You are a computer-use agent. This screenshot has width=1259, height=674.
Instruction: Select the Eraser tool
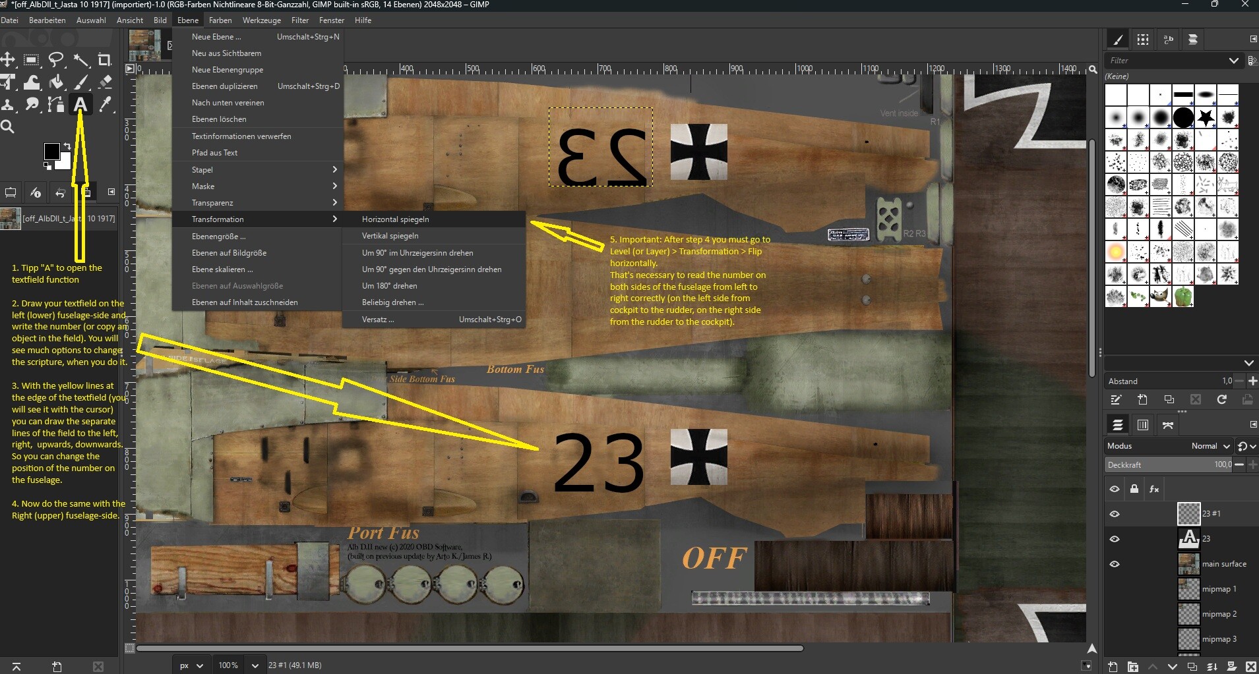(x=104, y=82)
